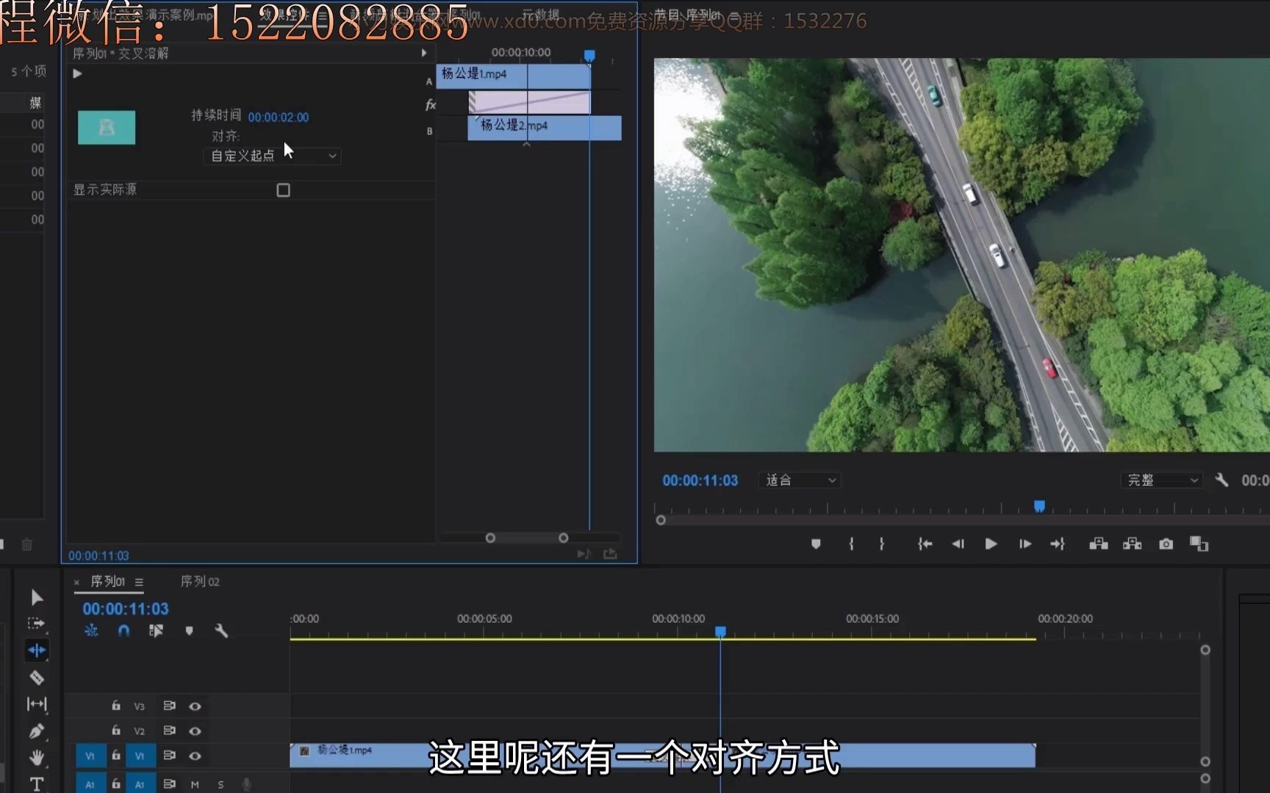This screenshot has width=1270, height=793.
Task: Select the Type tool
Action: click(x=37, y=783)
